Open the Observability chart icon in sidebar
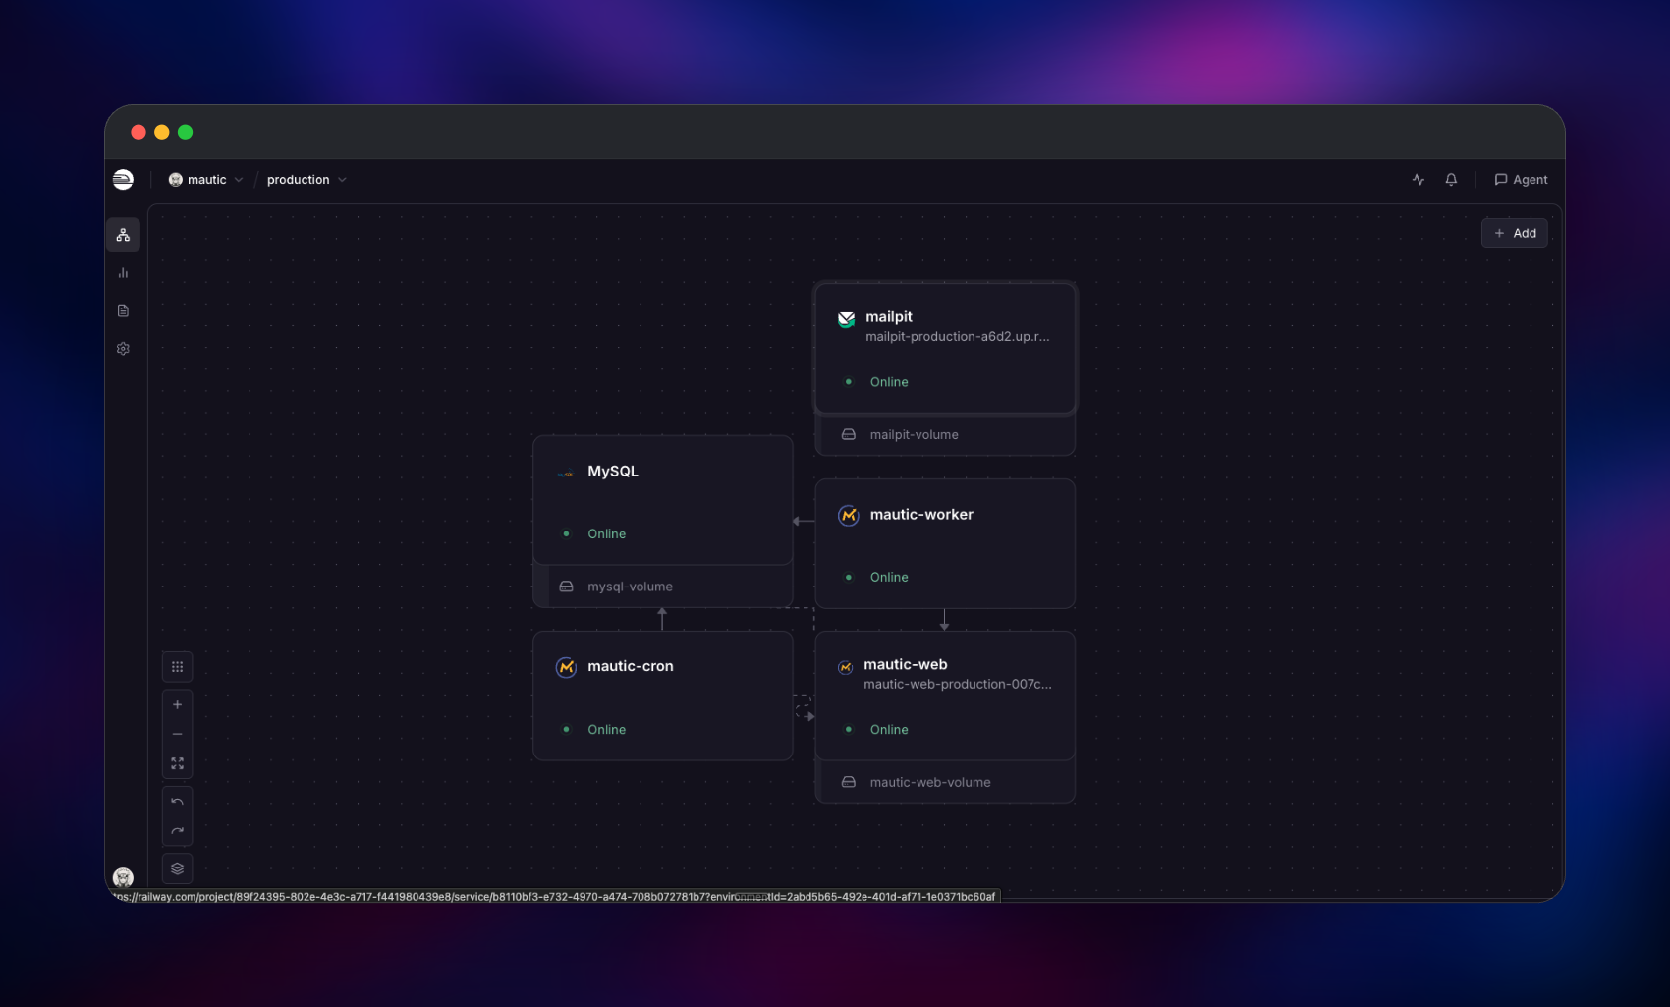This screenshot has height=1007, width=1670. click(123, 273)
